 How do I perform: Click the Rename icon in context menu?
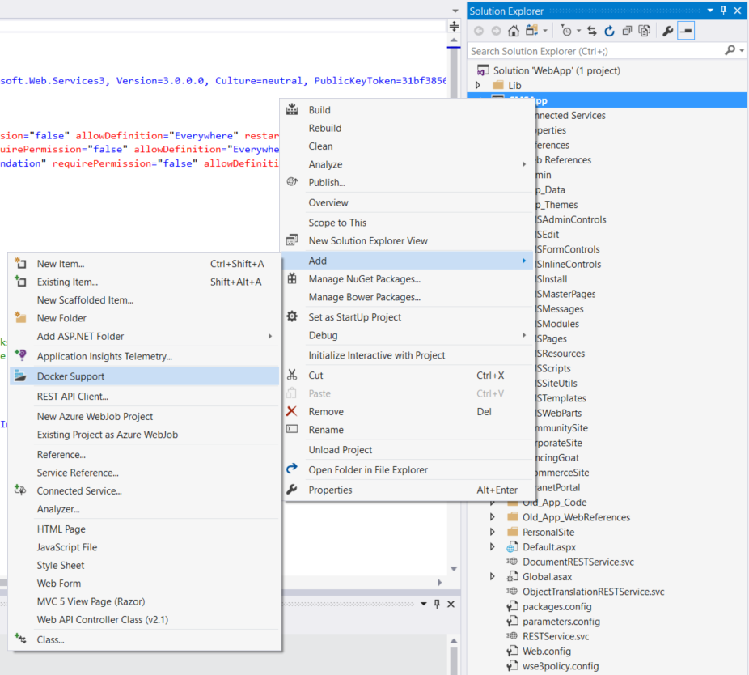pos(292,429)
